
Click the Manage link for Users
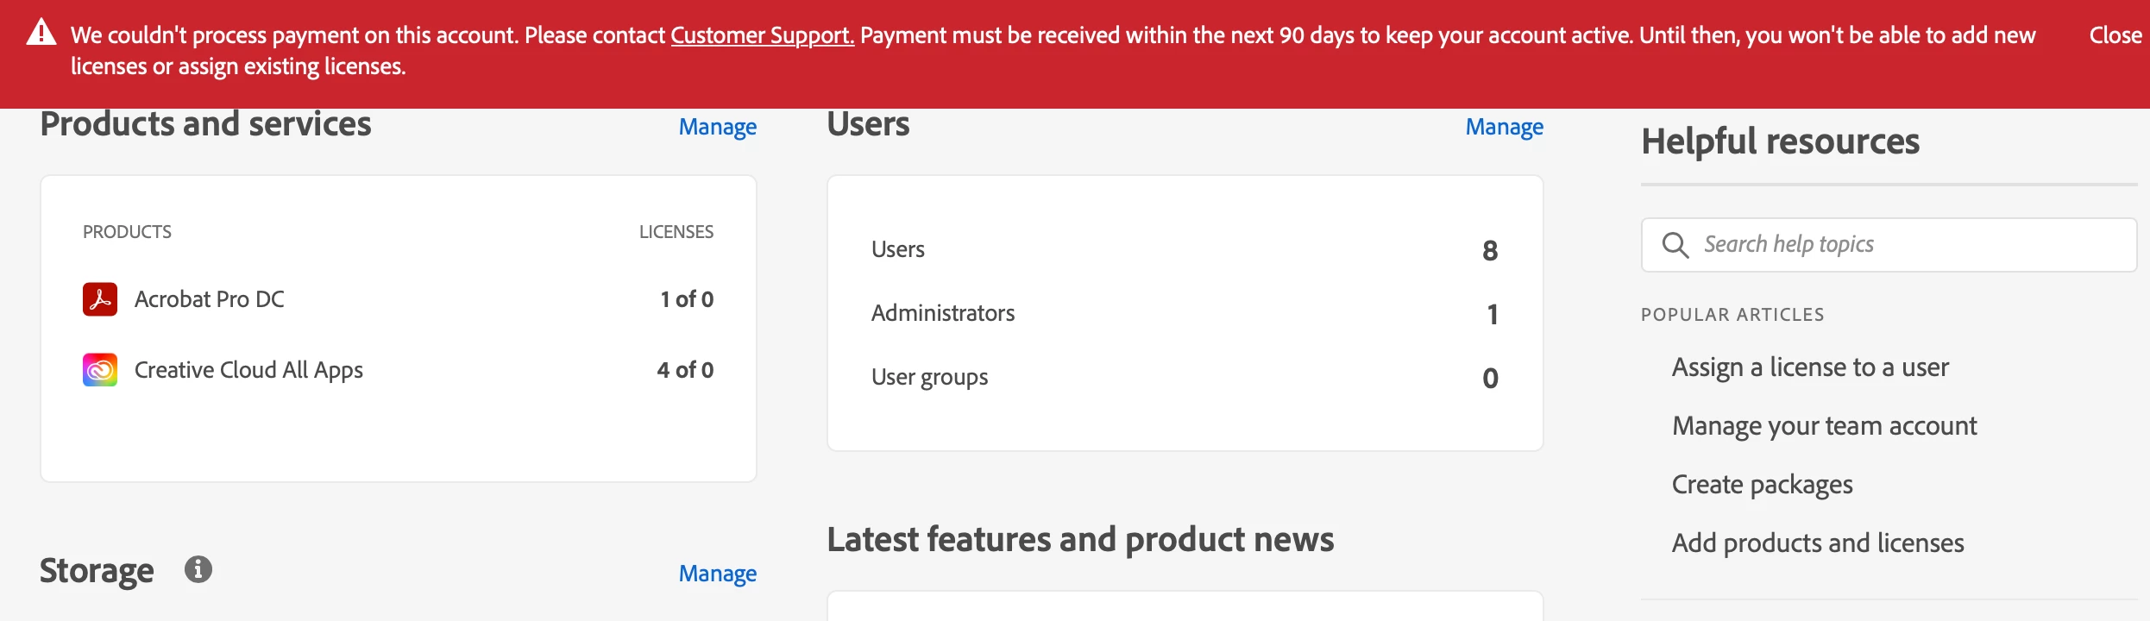(1504, 127)
